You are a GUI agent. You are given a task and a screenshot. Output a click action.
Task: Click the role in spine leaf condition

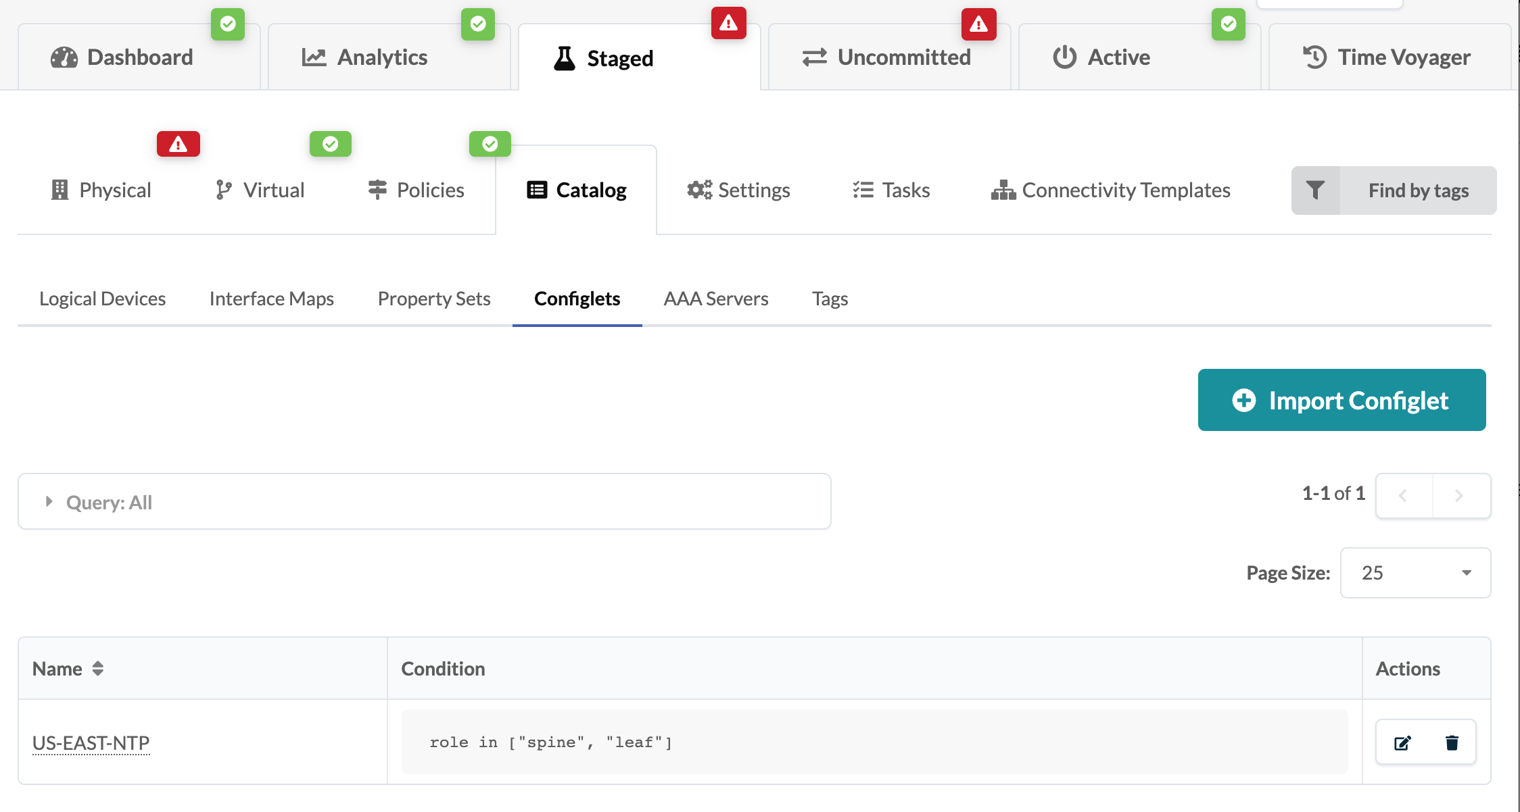click(875, 742)
